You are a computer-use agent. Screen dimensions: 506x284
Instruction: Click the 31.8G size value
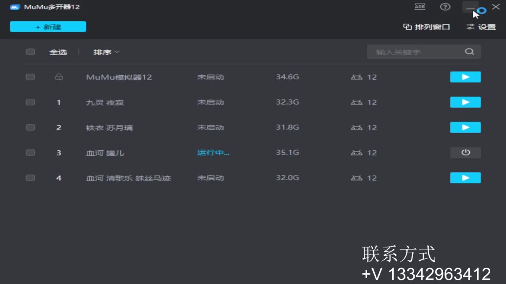coord(287,127)
